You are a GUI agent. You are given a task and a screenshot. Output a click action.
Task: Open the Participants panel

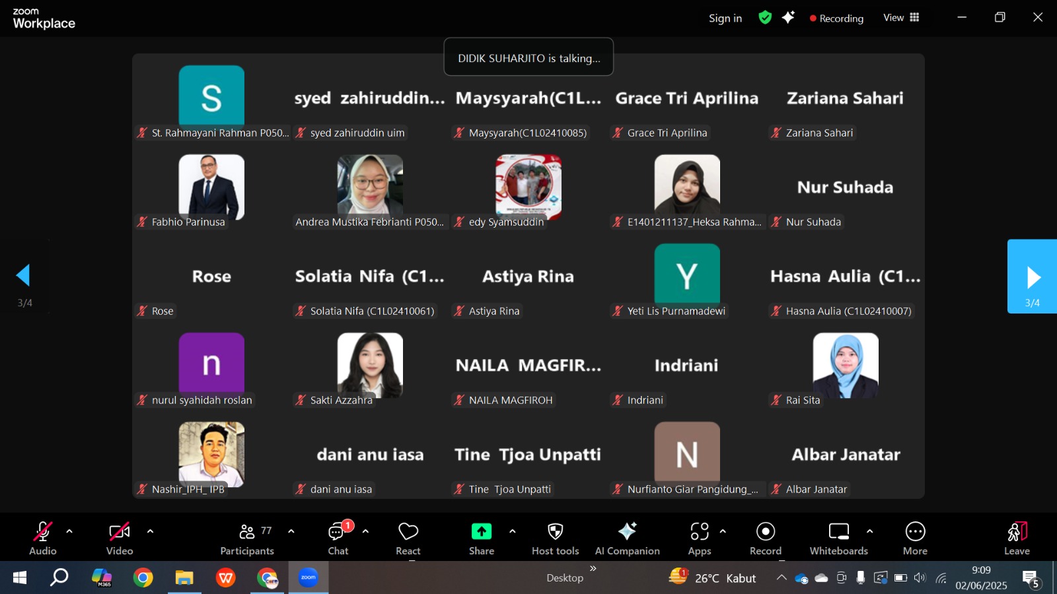point(247,539)
